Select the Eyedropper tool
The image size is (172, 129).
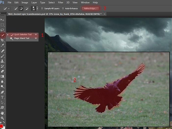point(2,45)
